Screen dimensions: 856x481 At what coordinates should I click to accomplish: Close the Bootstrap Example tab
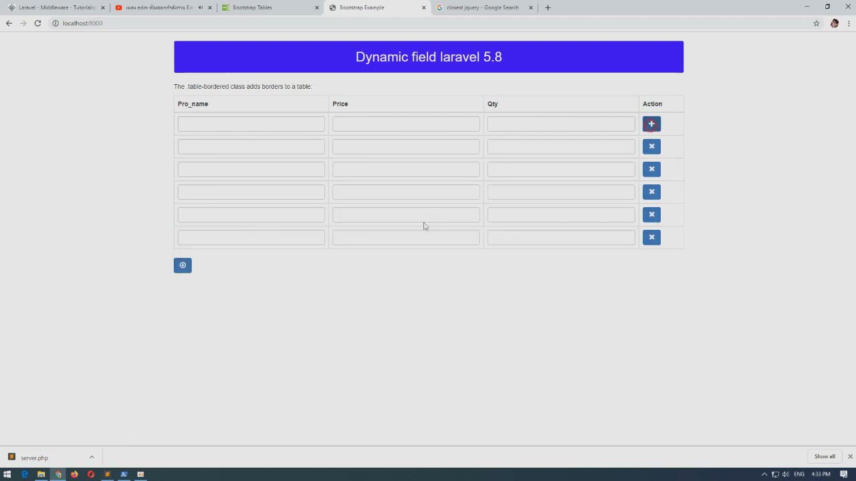point(423,7)
